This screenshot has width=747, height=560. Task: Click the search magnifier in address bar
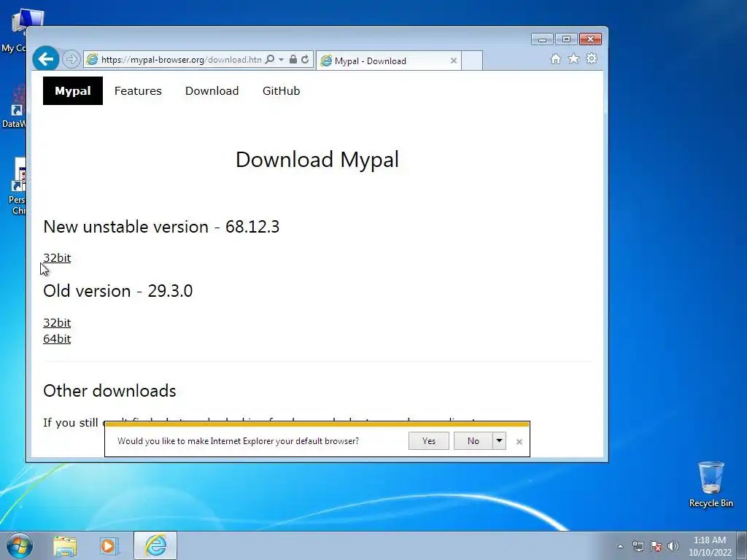coord(270,60)
